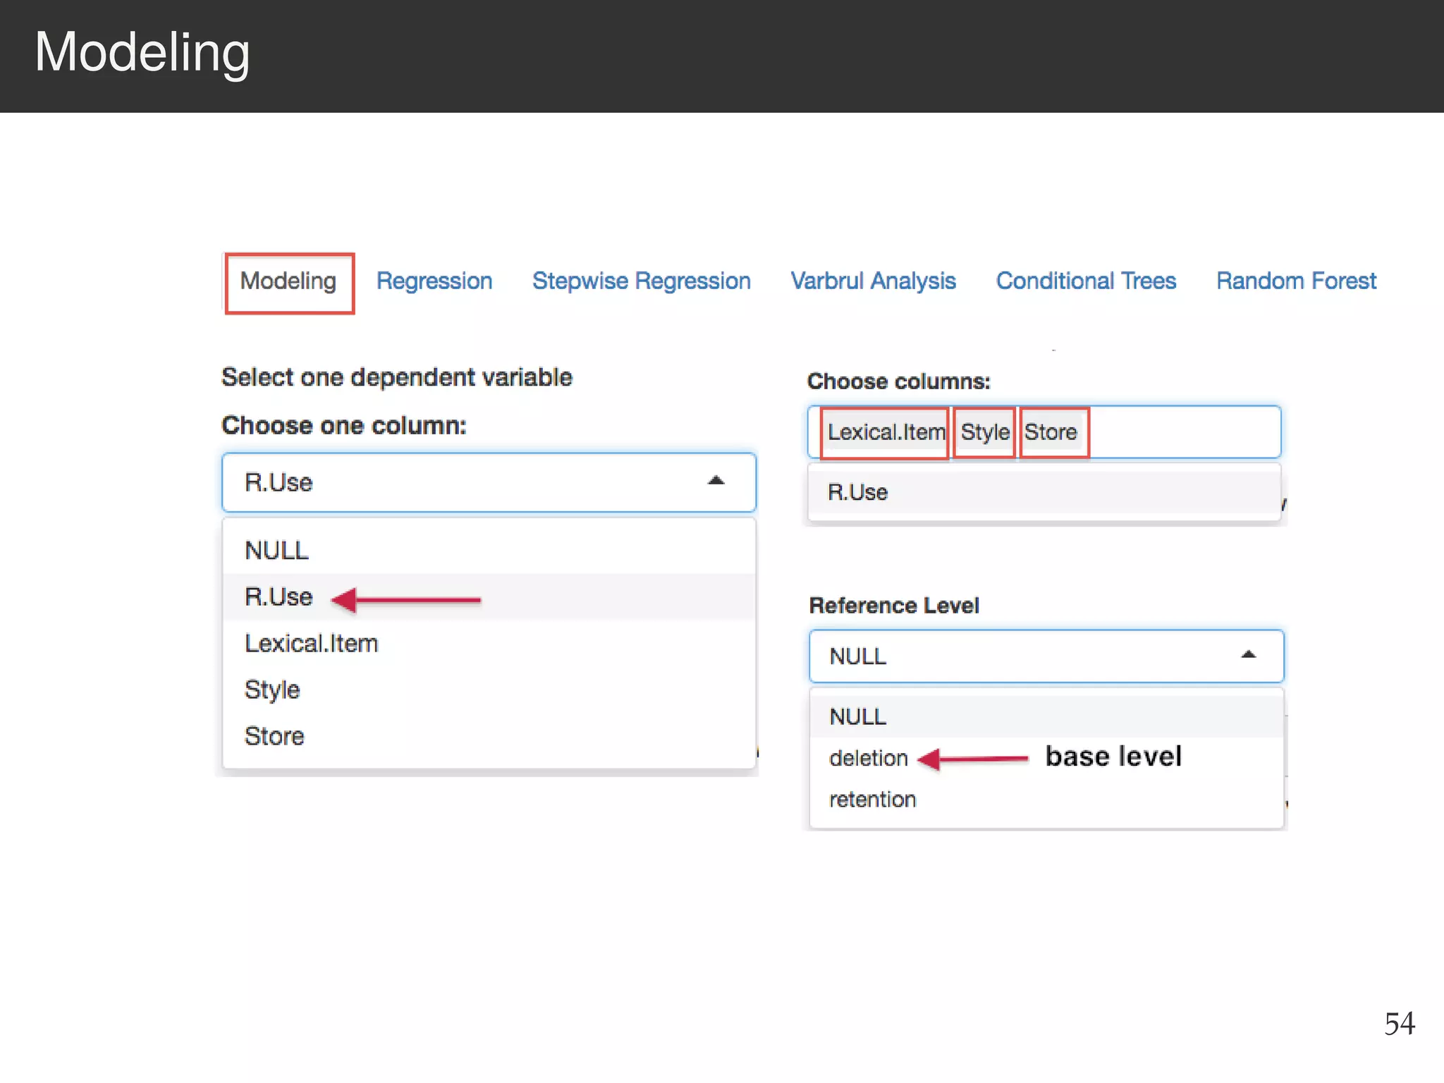Pick Lexical.Item from the column list
Screen dimensions: 1444x1083
[x=311, y=644]
